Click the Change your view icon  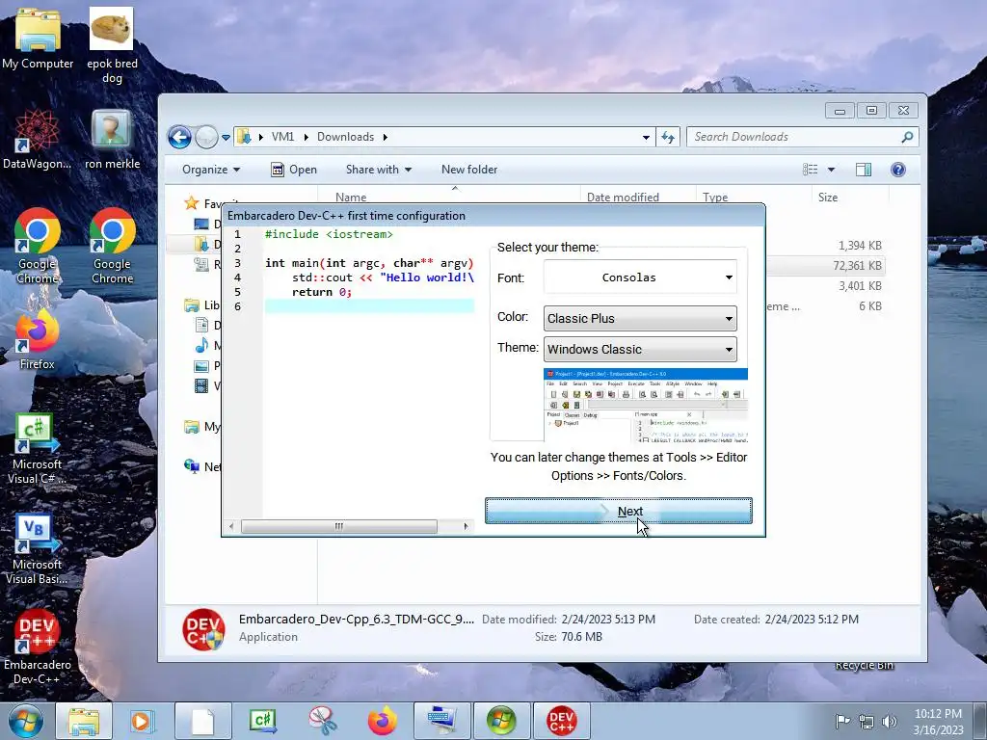[811, 170]
